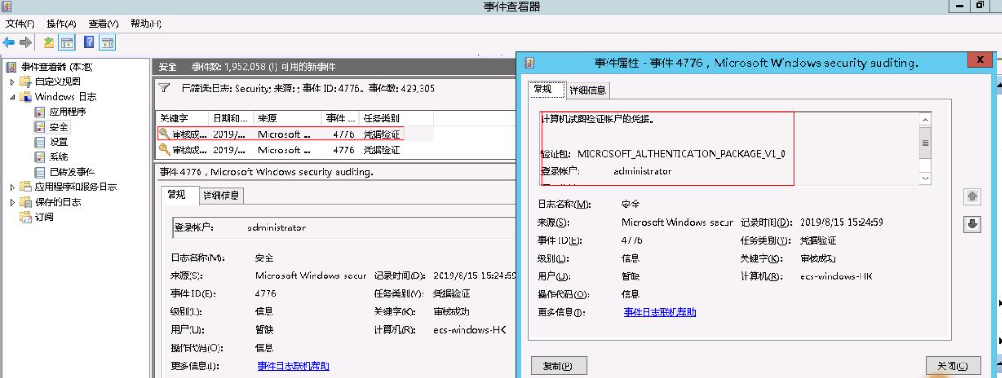1002x378 pixels.
Task: Collapse the Windows 日志 tree node
Action: tap(12, 96)
